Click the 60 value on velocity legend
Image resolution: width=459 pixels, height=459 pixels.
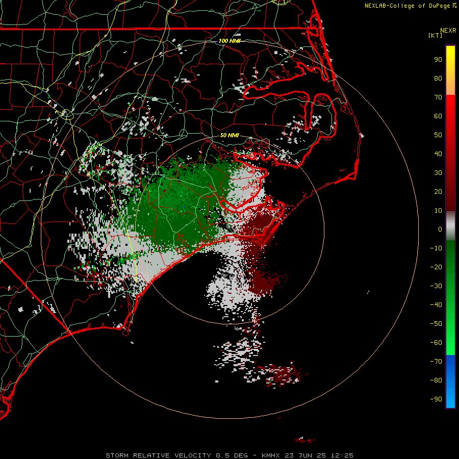click(438, 116)
